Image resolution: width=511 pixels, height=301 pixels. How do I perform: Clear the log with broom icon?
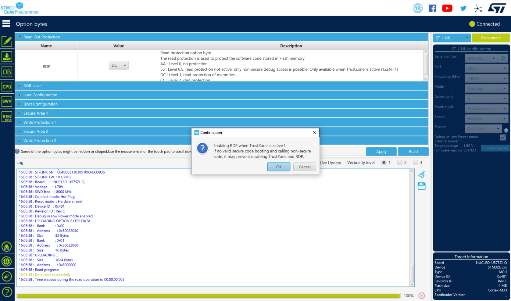[x=422, y=174]
